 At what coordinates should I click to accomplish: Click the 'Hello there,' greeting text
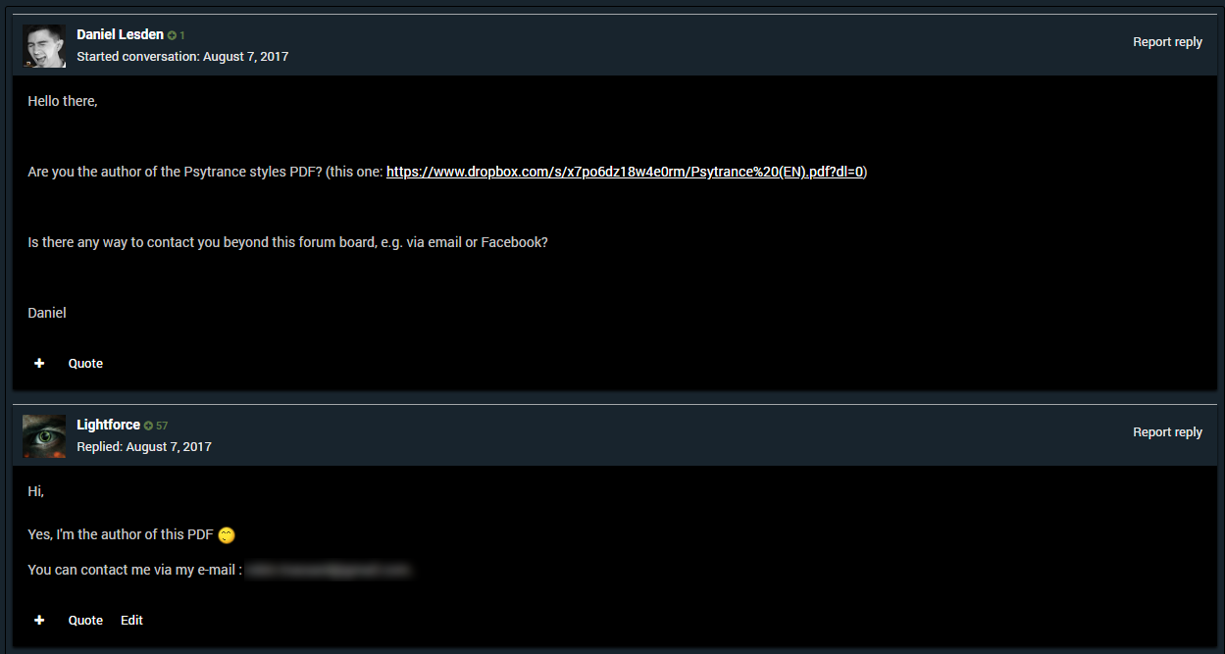click(x=63, y=101)
